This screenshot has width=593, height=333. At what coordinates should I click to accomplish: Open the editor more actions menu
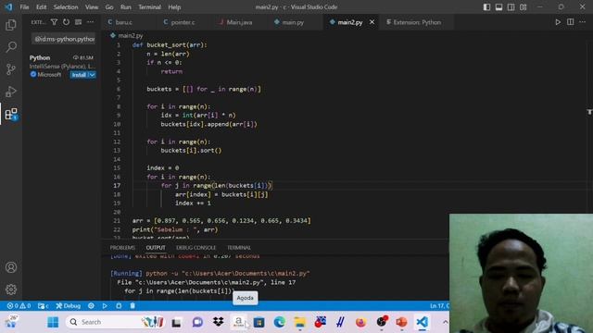coord(583,22)
